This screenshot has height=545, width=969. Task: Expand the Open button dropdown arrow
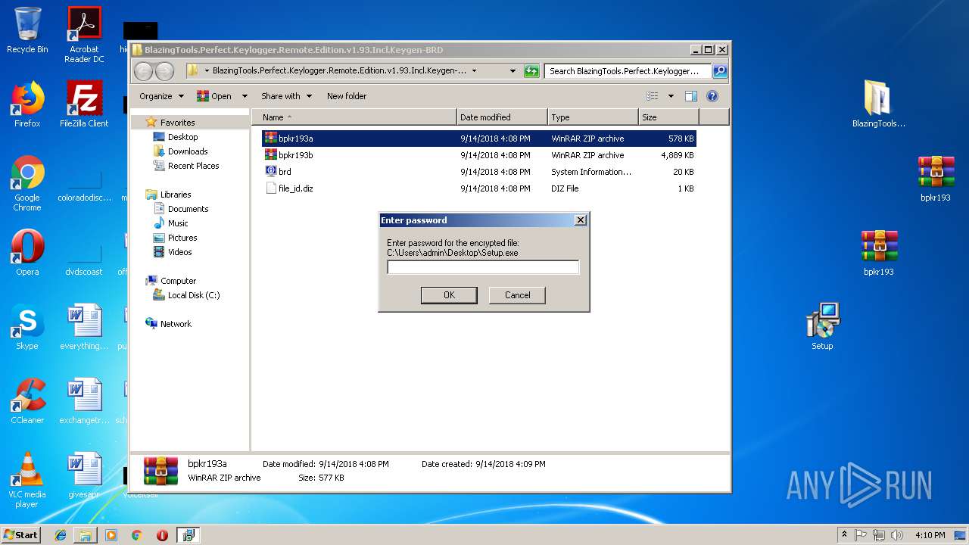(245, 96)
